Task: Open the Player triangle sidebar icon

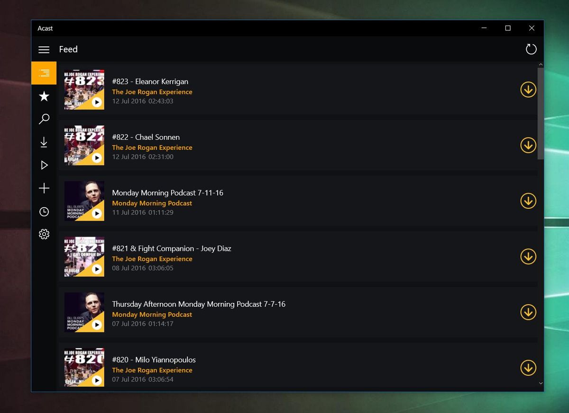Action: pos(44,165)
